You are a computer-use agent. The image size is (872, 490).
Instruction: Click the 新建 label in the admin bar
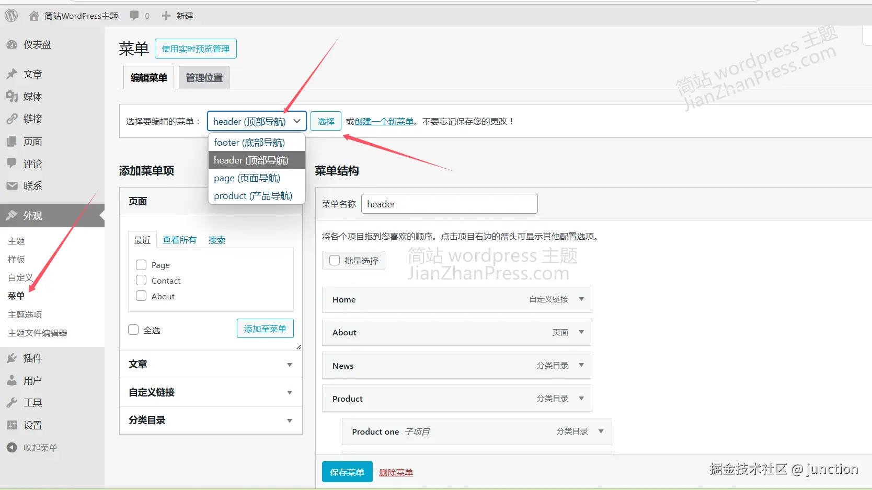coord(185,16)
